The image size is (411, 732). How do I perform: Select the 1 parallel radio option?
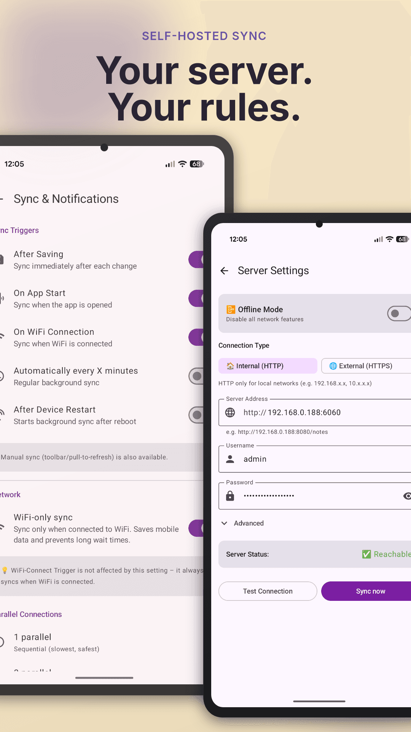click(1, 642)
